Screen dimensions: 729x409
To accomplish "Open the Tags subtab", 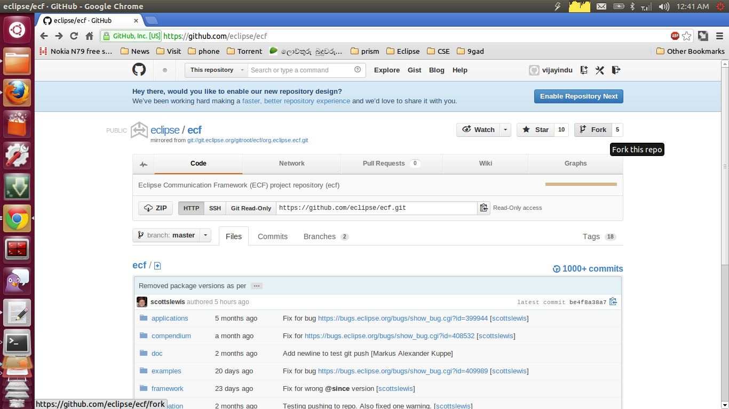I will coord(599,236).
